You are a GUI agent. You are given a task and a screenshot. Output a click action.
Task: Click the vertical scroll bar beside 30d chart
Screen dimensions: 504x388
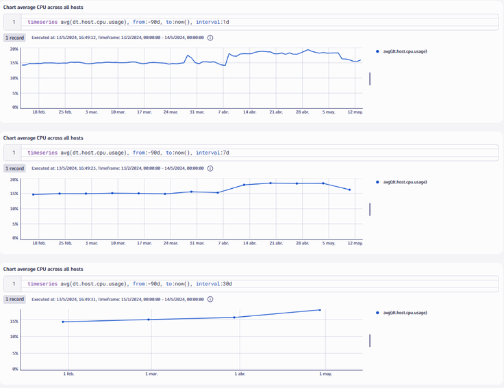pyautogui.click(x=370, y=340)
